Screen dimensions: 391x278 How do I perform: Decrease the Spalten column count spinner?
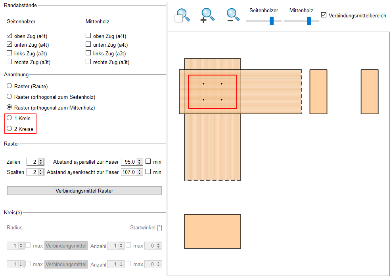(x=41, y=174)
